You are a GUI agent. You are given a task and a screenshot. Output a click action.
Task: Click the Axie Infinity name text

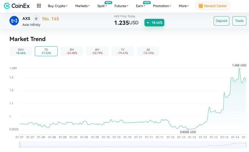(31, 25)
